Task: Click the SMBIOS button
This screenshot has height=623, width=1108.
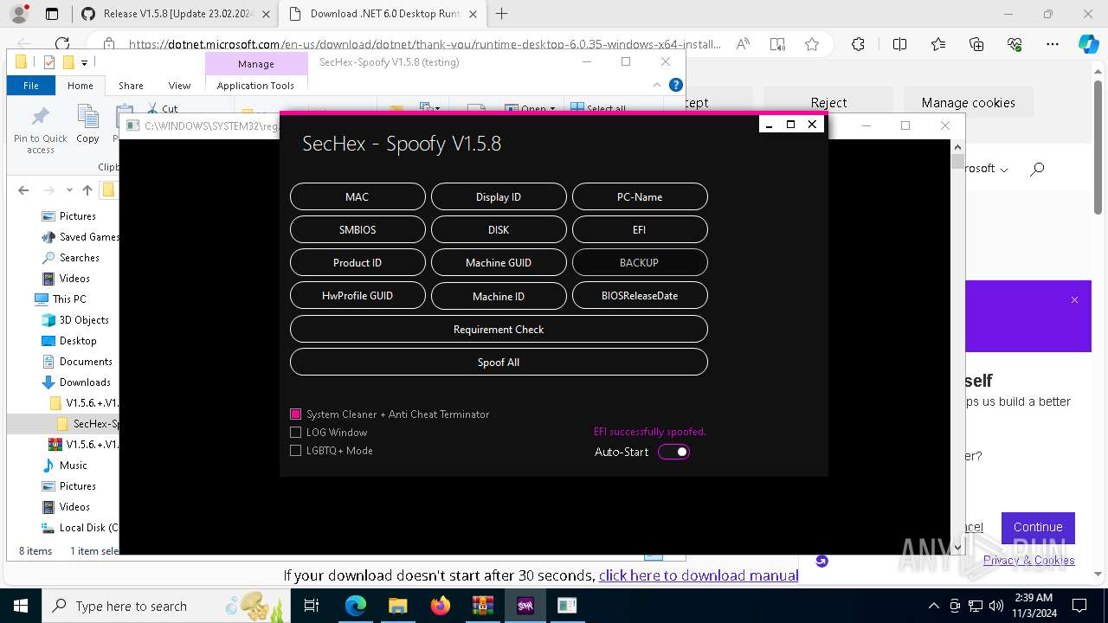Action: pos(358,229)
